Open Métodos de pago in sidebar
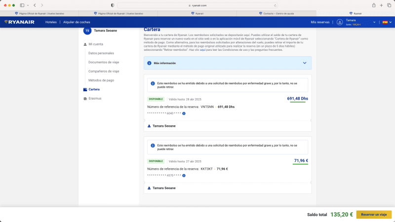The width and height of the screenshot is (395, 222). [x=101, y=80]
